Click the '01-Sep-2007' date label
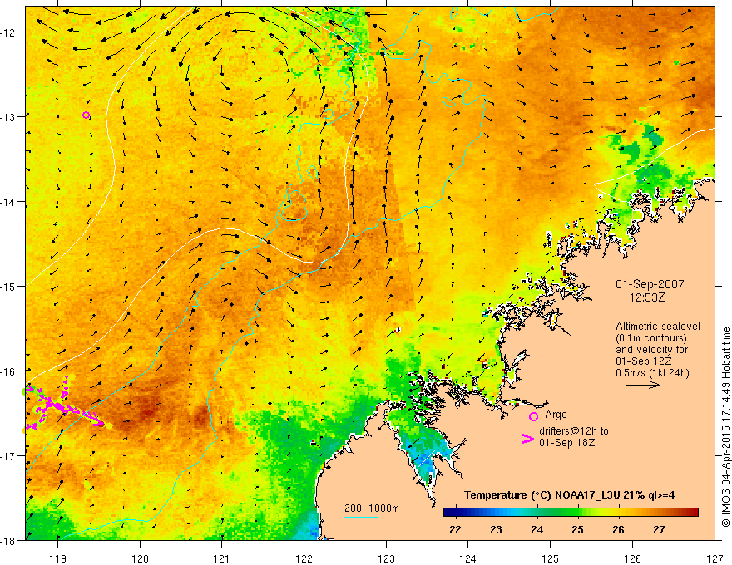Image resolution: width=732 pixels, height=565 pixels. click(650, 284)
